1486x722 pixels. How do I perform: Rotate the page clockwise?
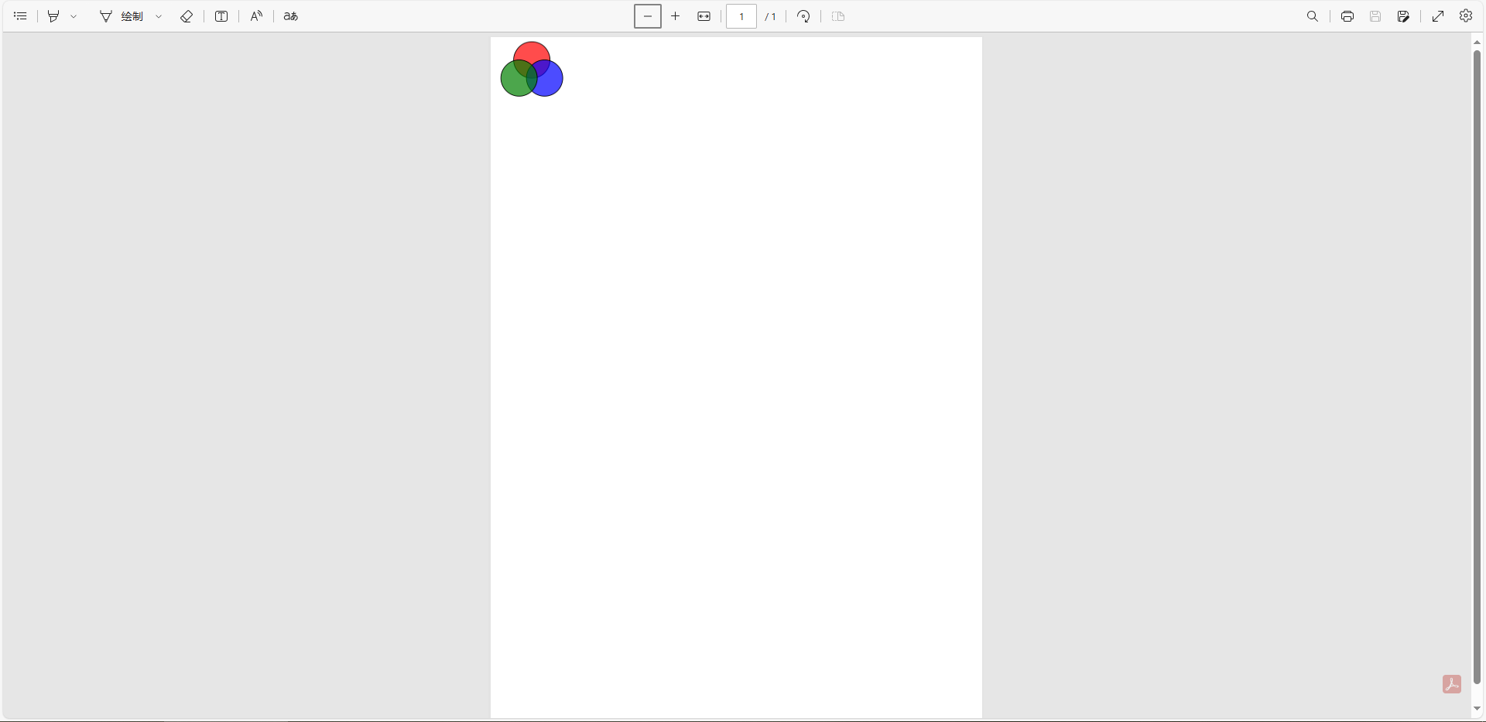point(803,16)
